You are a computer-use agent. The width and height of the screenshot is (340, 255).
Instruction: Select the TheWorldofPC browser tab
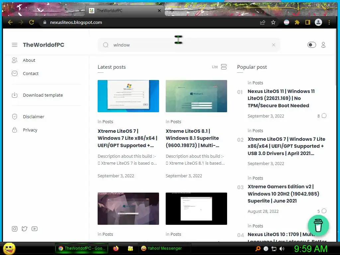click(125, 10)
